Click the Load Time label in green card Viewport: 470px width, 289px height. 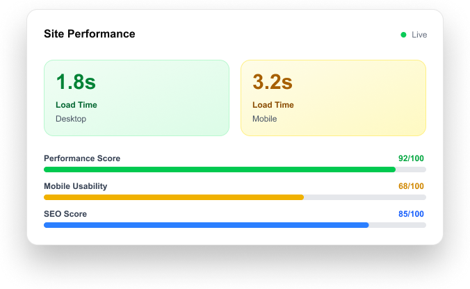(x=76, y=105)
